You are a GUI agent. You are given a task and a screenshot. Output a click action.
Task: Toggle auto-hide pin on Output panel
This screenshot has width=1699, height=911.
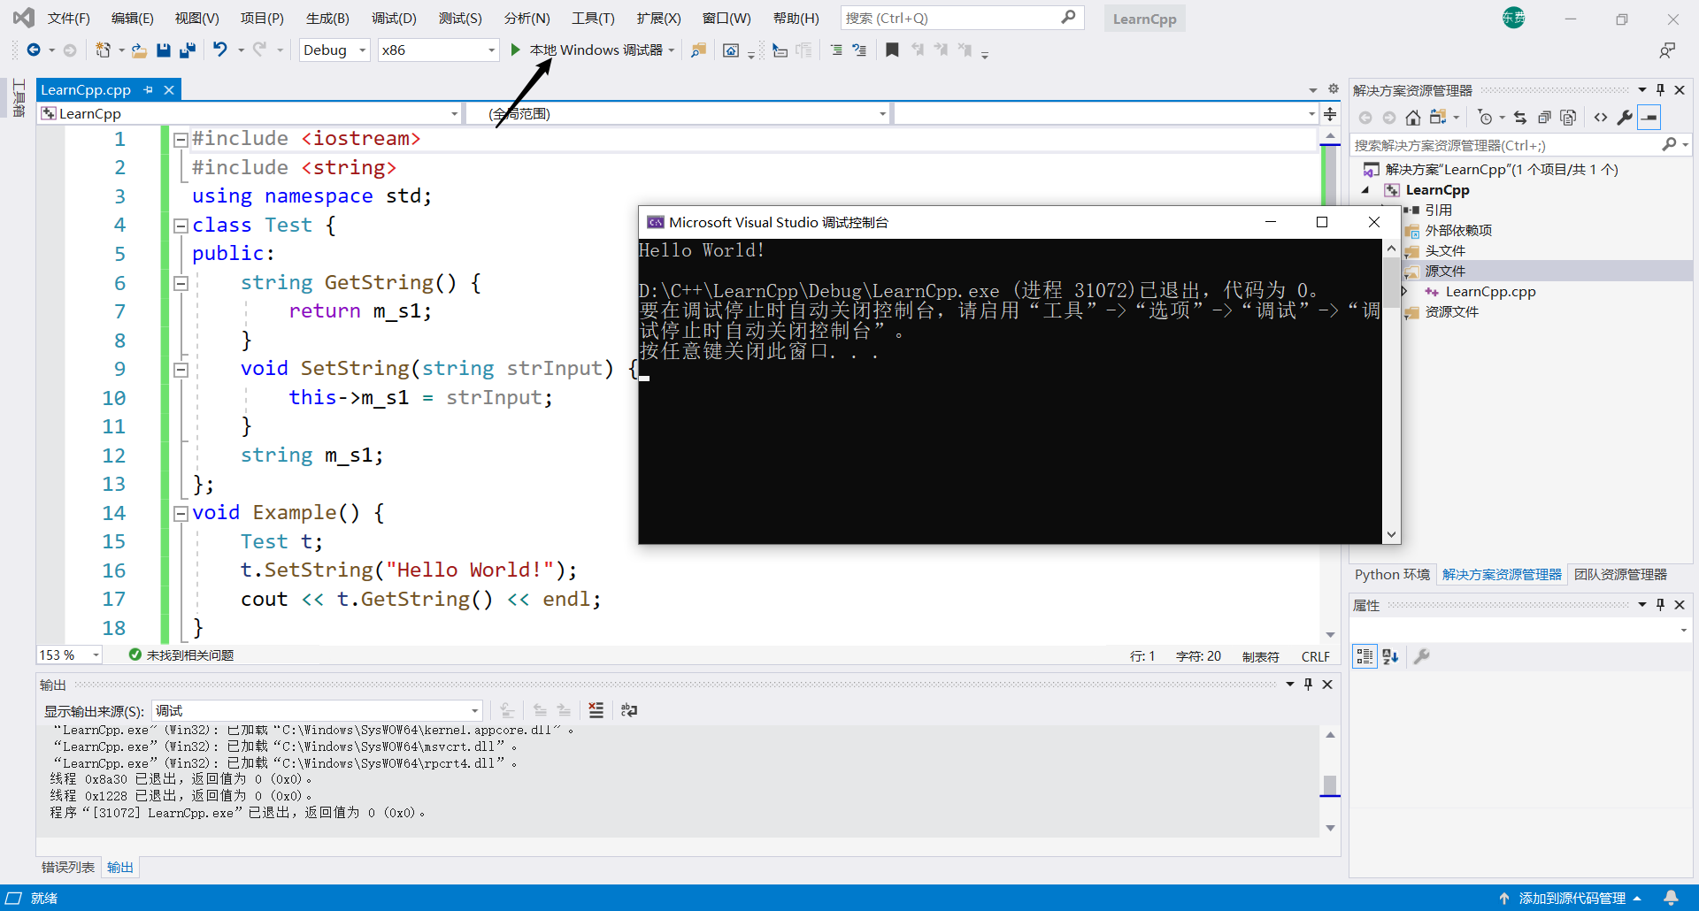tap(1308, 685)
